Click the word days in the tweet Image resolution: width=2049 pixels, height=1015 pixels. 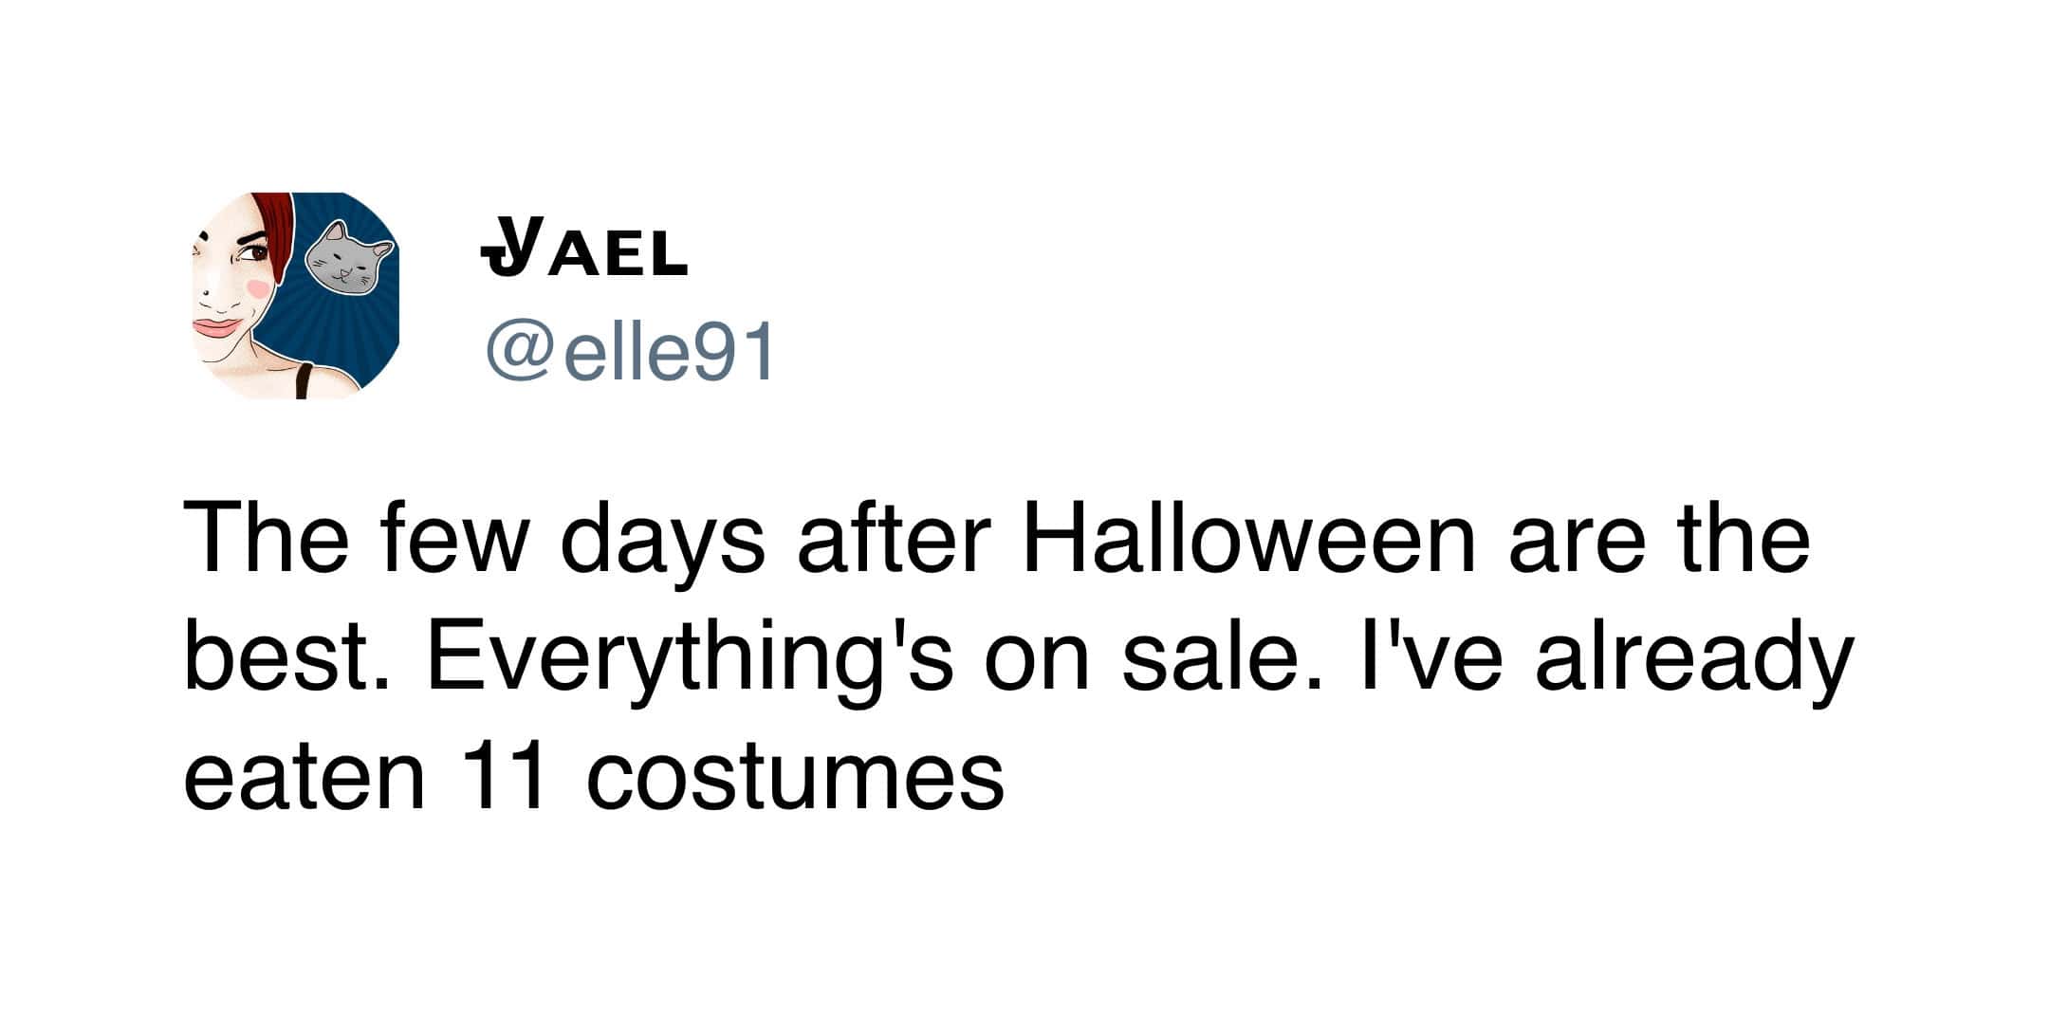pyautogui.click(x=662, y=541)
